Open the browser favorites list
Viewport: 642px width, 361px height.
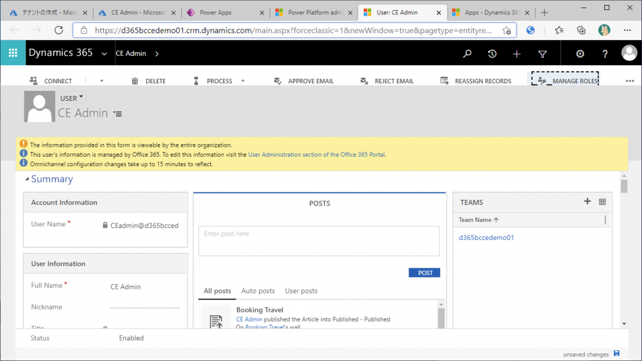559,30
